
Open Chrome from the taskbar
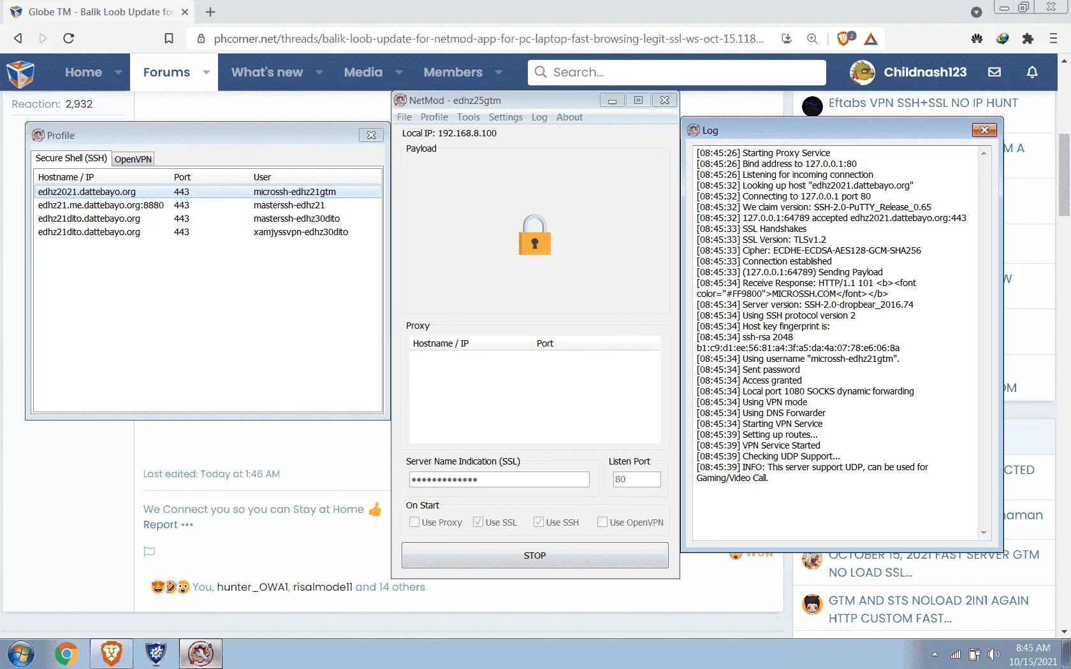(66, 654)
